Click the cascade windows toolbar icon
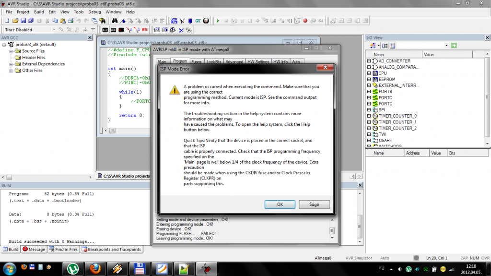Image resolution: width=491 pixels, height=276 pixels. 94,21
